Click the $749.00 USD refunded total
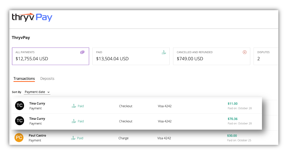This screenshot has width=287, height=152. pyautogui.click(x=190, y=59)
